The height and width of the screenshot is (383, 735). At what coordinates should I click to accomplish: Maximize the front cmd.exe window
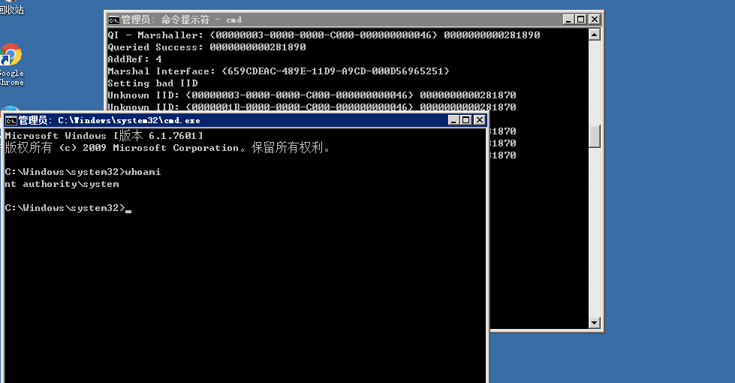[x=465, y=120]
